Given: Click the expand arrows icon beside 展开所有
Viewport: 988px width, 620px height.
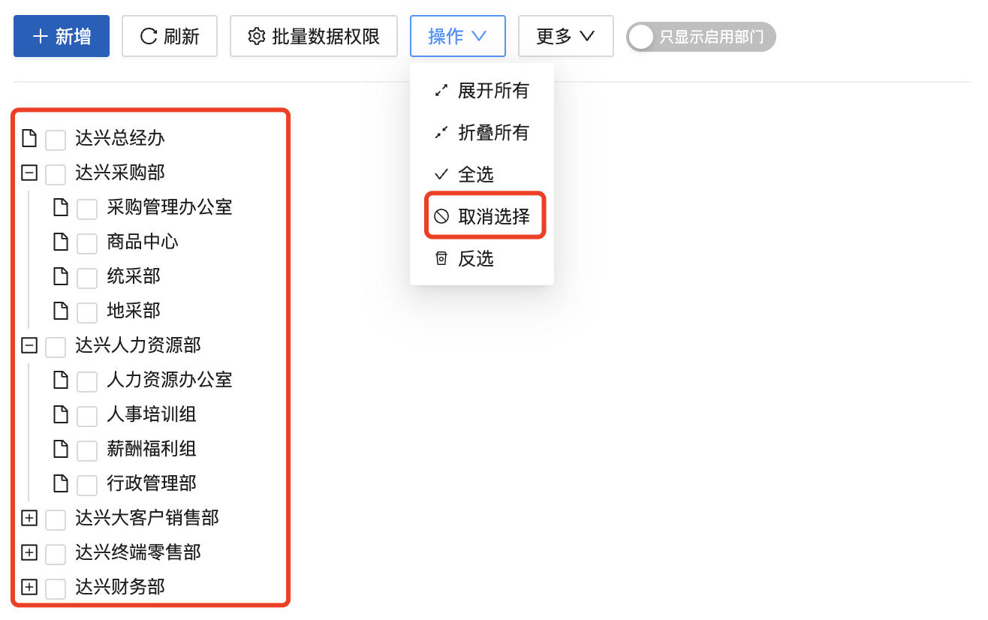Looking at the screenshot, I should pyautogui.click(x=441, y=92).
